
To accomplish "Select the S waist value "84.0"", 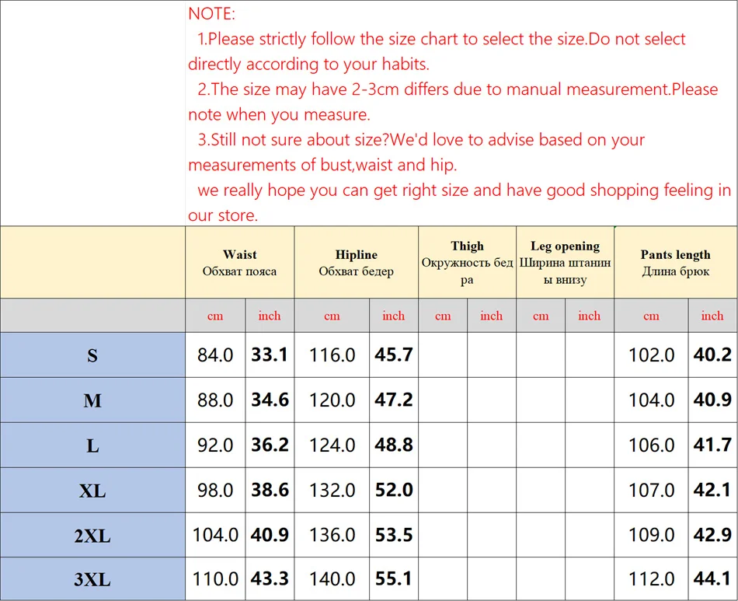I will tap(215, 355).
